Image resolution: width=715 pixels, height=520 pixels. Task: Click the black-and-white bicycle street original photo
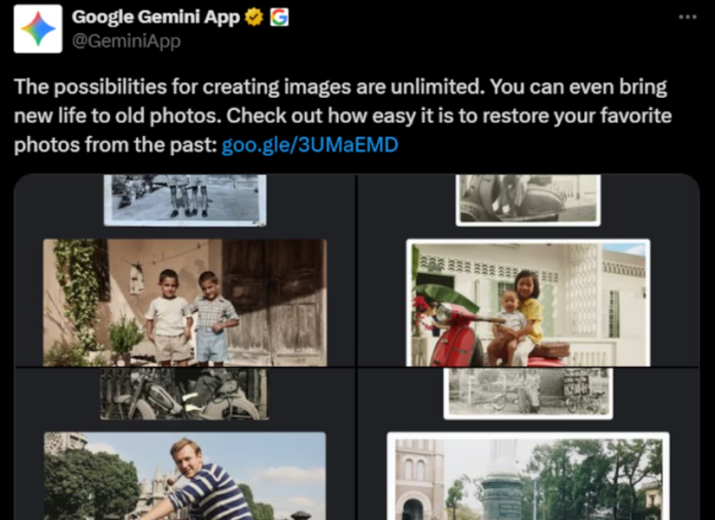(x=528, y=393)
